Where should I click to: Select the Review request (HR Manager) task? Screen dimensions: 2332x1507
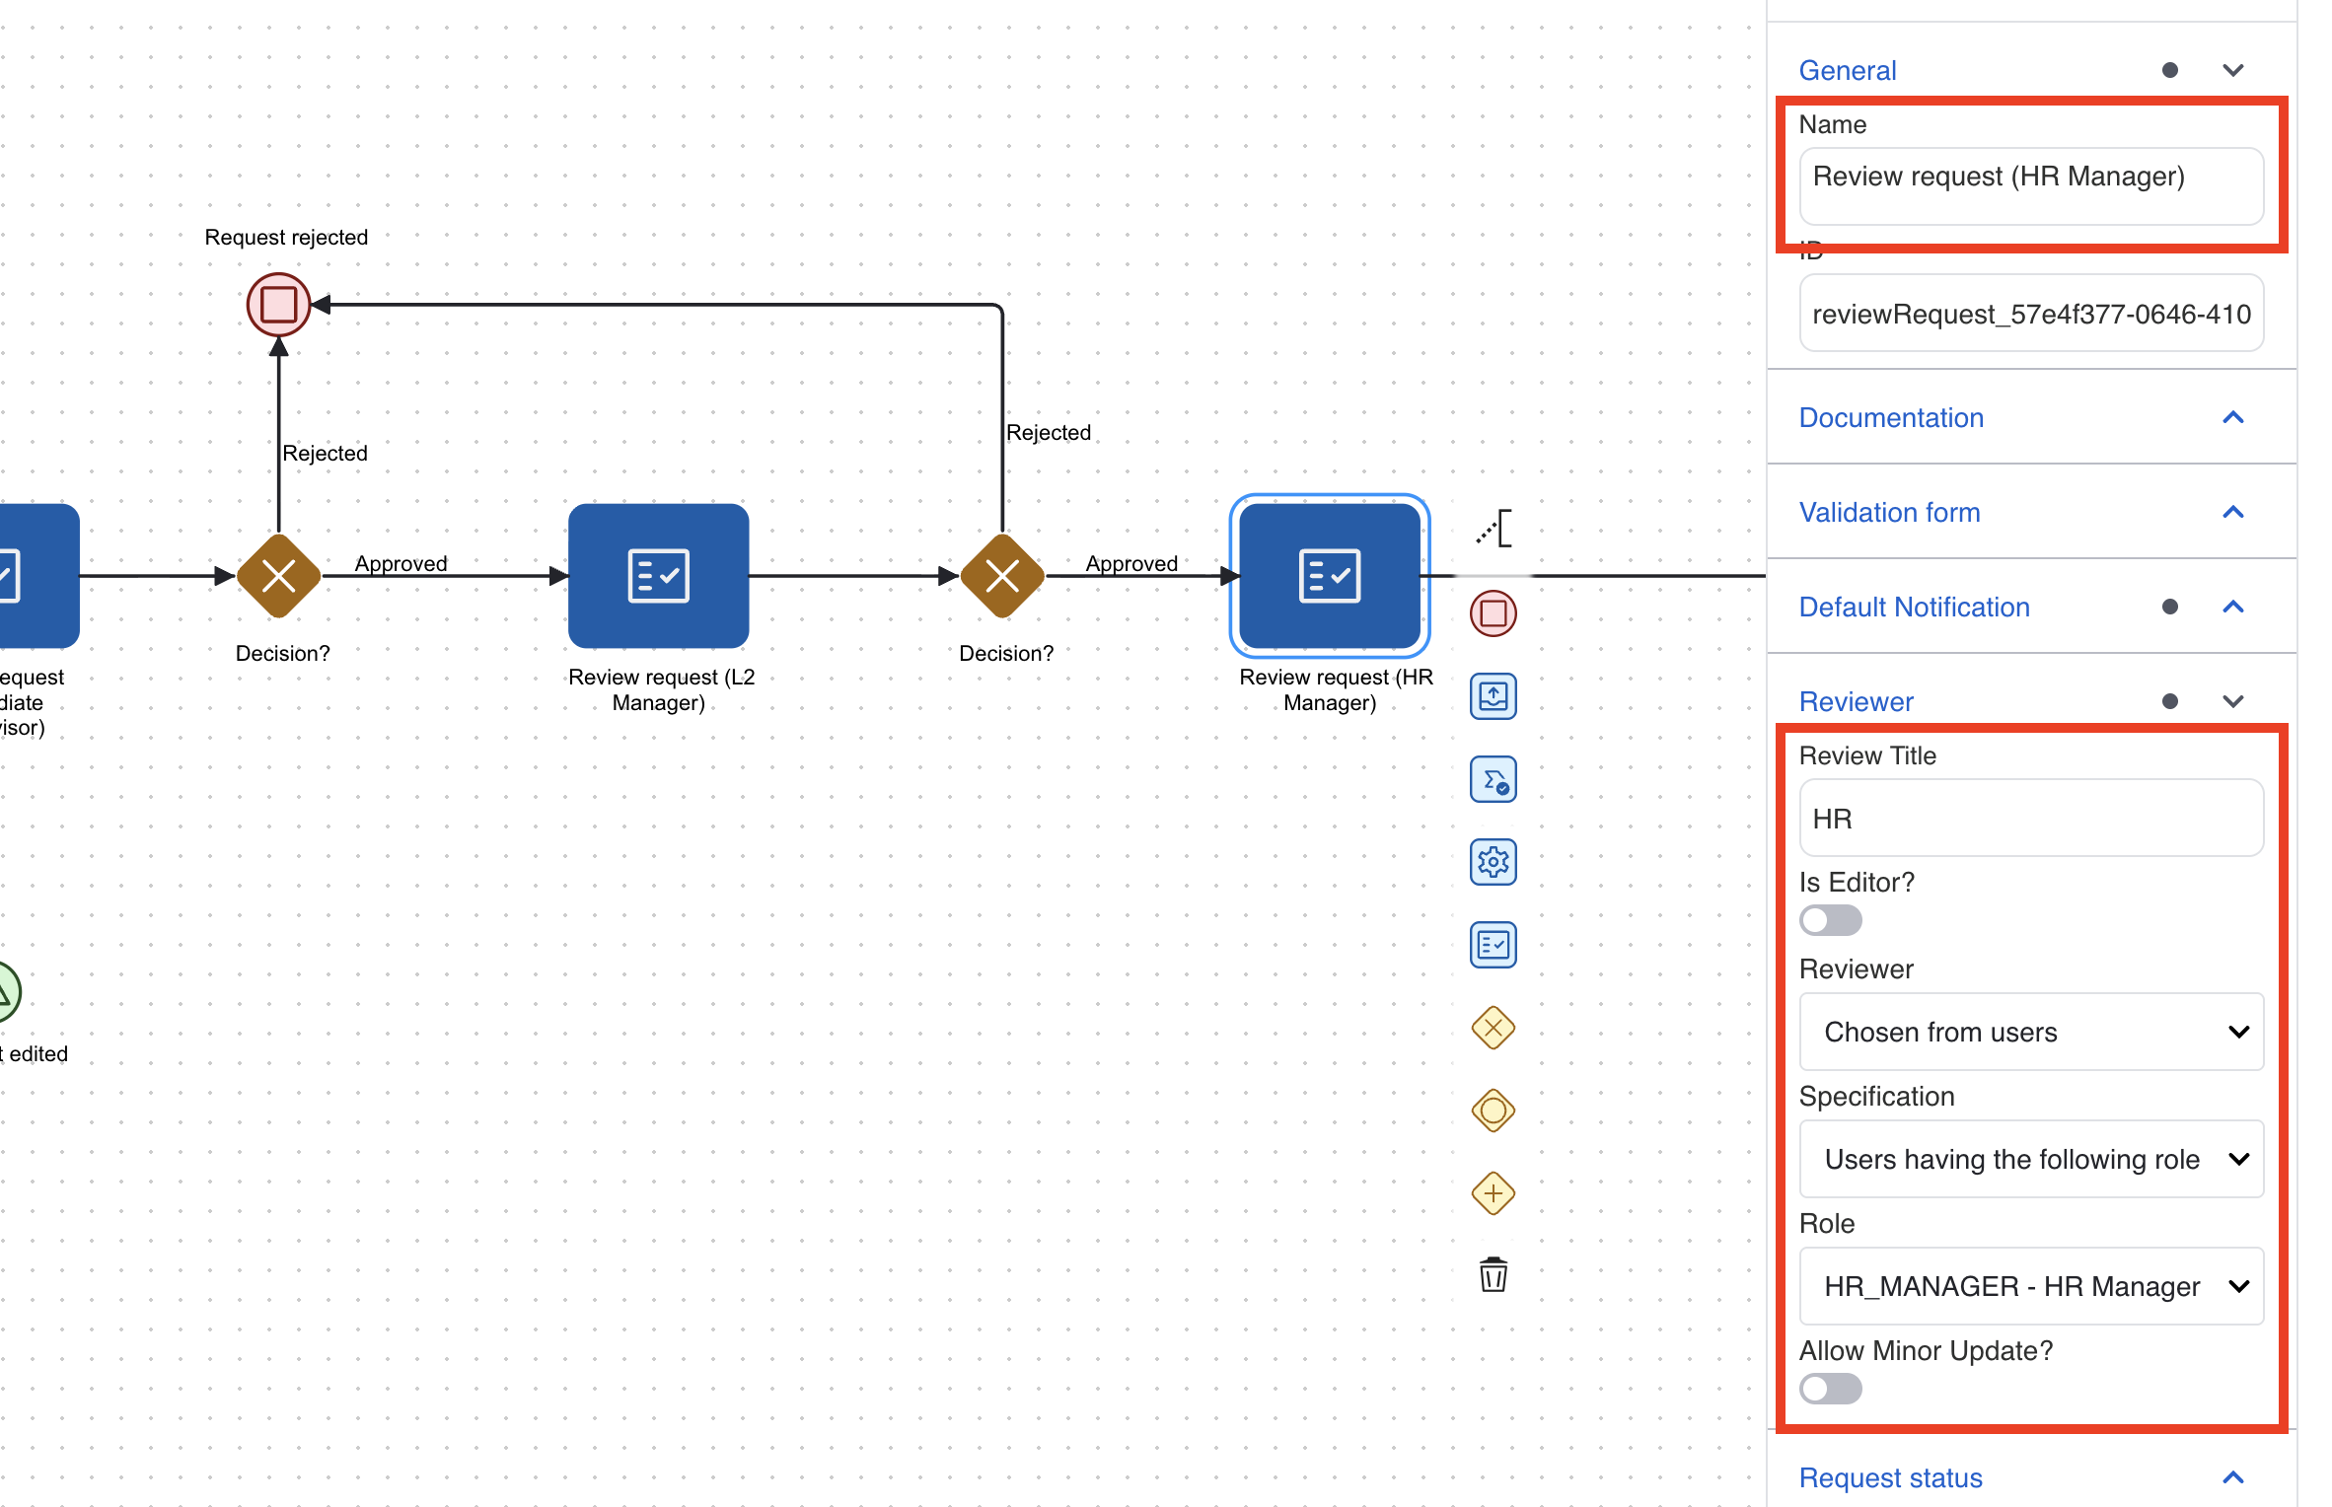(x=1330, y=576)
